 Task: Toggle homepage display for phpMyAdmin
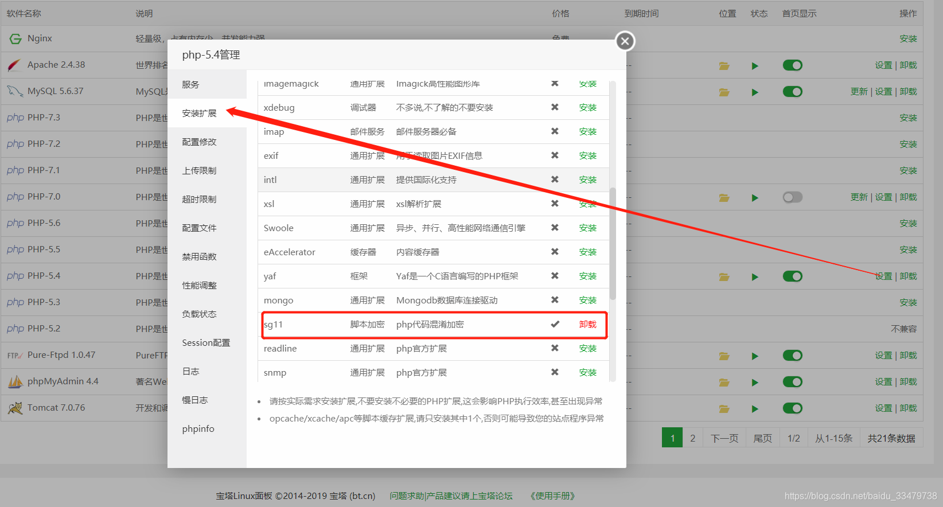pyautogui.click(x=793, y=382)
